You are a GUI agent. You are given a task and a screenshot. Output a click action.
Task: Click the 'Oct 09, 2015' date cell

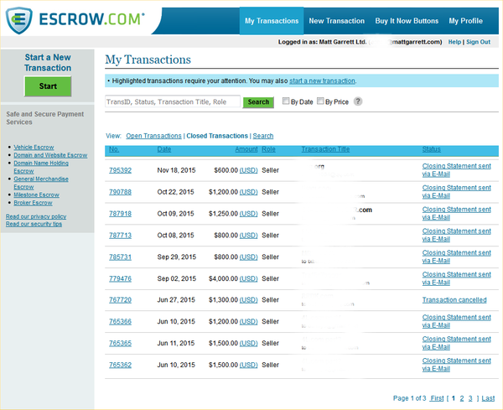(x=175, y=214)
